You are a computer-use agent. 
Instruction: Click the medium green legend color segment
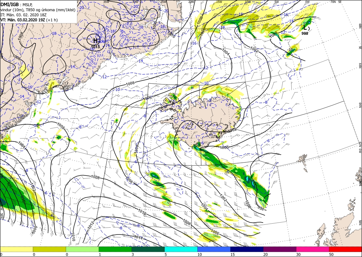tap(115, 249)
